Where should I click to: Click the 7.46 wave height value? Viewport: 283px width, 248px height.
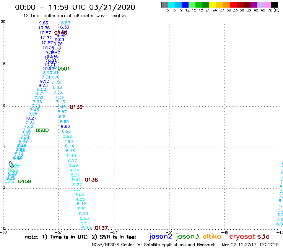68,141
